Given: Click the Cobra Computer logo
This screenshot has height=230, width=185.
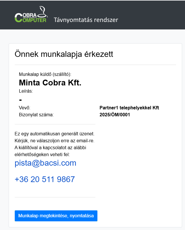Looking at the screenshot, I should tap(30, 18).
